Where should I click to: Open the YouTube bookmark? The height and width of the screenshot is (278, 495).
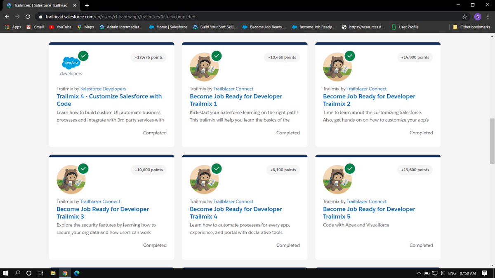[60, 27]
